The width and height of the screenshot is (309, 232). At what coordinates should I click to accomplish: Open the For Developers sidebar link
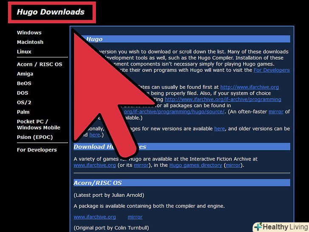[37, 150]
